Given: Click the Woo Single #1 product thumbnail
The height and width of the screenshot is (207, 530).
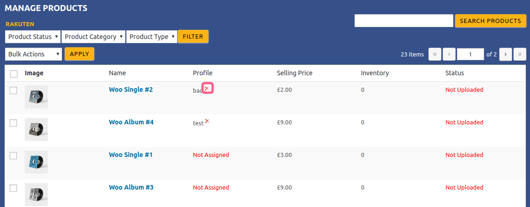Looking at the screenshot, I should [36, 162].
